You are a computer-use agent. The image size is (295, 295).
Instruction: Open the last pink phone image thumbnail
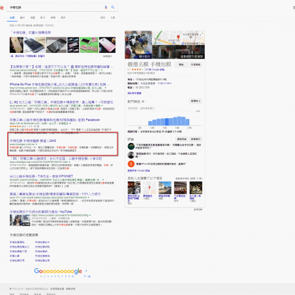pos(107,45)
